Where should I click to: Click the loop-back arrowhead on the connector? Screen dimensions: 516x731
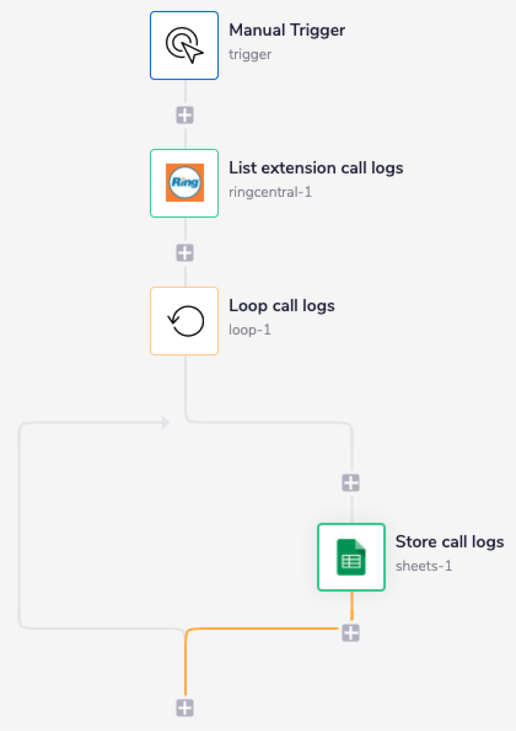(166, 423)
